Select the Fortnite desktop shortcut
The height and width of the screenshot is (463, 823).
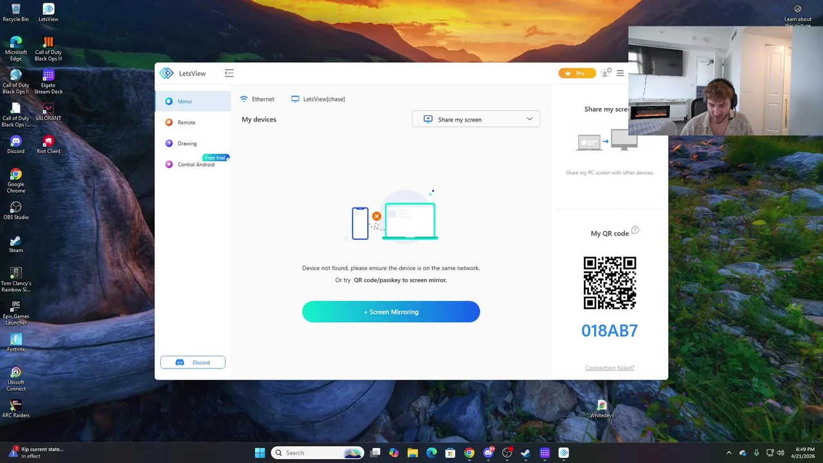16,343
